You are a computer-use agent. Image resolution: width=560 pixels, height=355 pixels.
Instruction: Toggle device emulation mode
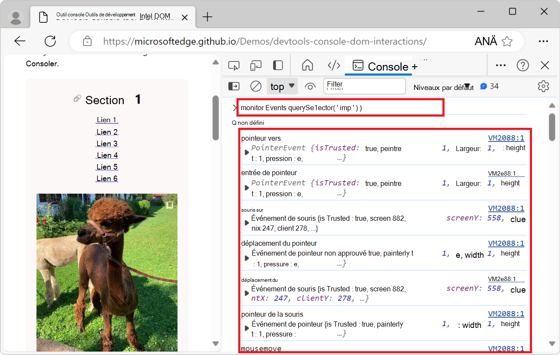point(256,65)
